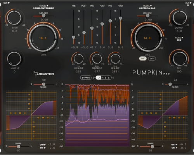Open the SIZE dropdown menu
Viewport: 194px width, 155px height.
pyautogui.click(x=6, y=3)
